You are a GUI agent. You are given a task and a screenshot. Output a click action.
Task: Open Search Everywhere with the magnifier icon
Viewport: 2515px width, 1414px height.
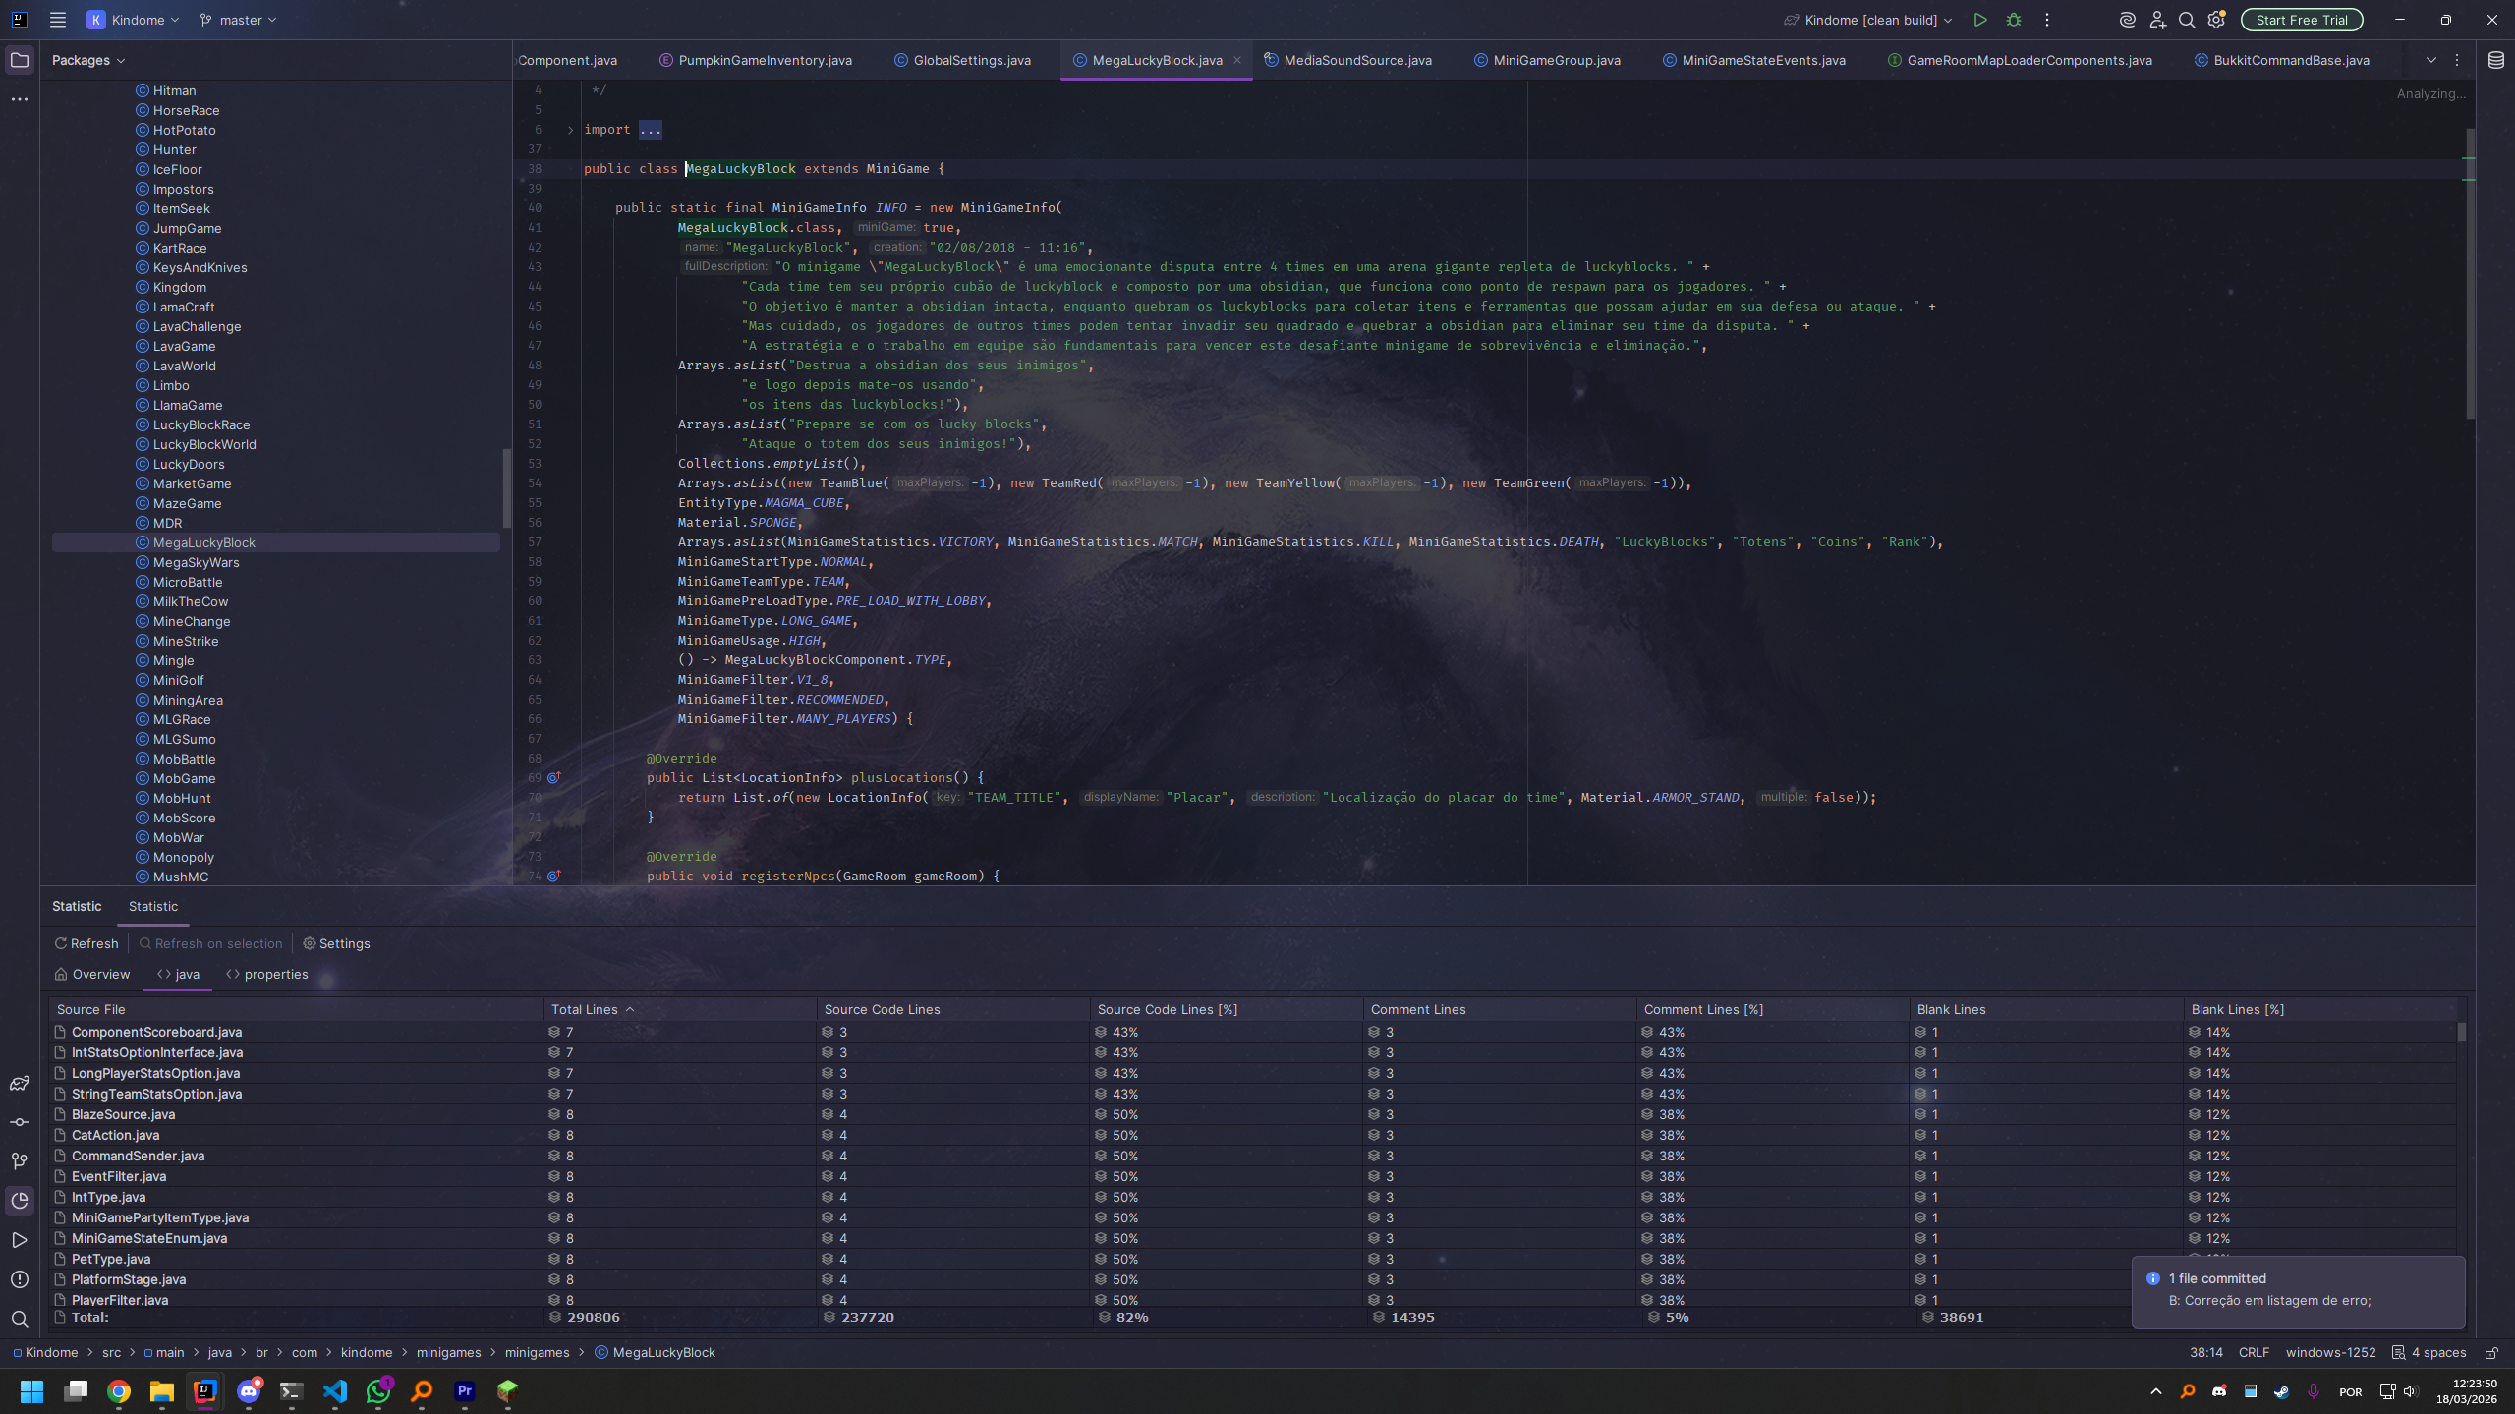click(2186, 20)
